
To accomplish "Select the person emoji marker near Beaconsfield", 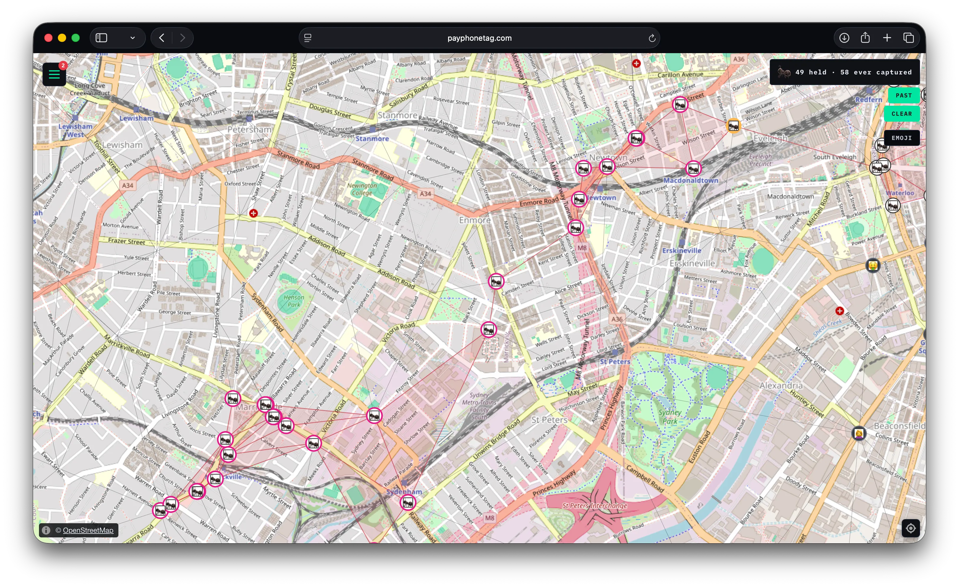I will point(859,433).
